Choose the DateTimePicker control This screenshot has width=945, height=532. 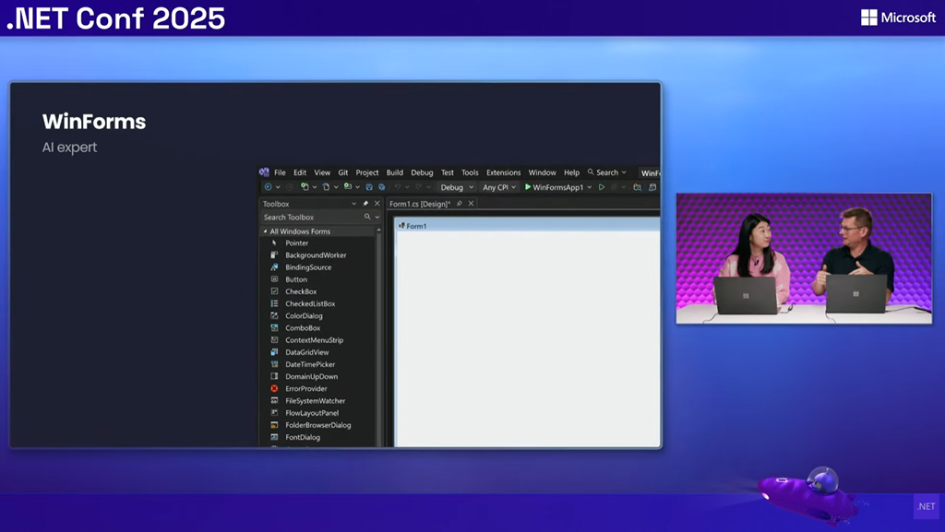(309, 364)
